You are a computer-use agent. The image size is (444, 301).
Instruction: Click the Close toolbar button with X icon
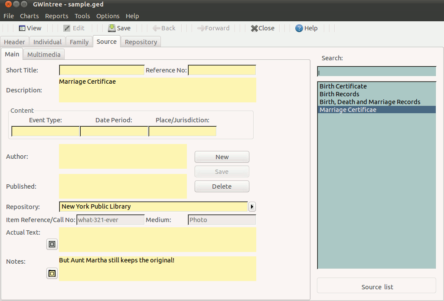point(262,28)
